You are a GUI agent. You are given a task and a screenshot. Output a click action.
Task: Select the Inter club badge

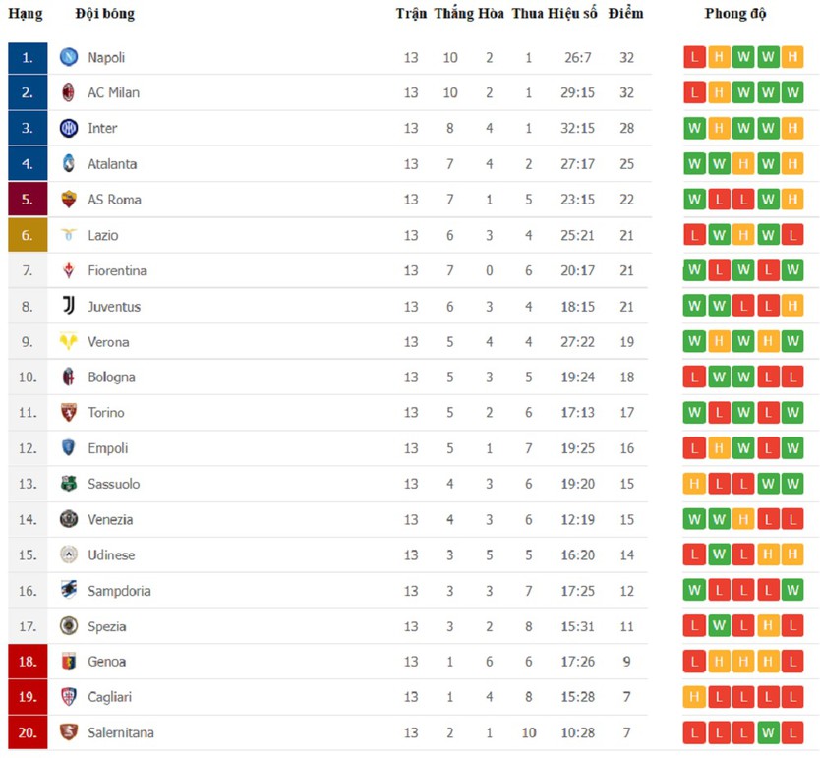pyautogui.click(x=69, y=128)
